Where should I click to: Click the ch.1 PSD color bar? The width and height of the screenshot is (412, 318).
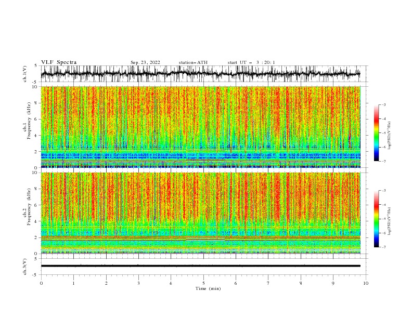pos(376,133)
